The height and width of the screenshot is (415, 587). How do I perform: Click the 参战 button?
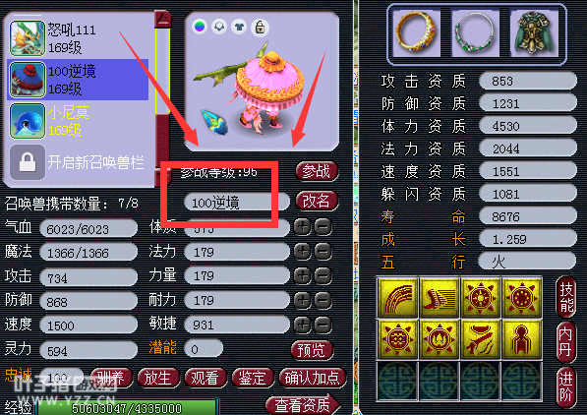[x=317, y=171]
